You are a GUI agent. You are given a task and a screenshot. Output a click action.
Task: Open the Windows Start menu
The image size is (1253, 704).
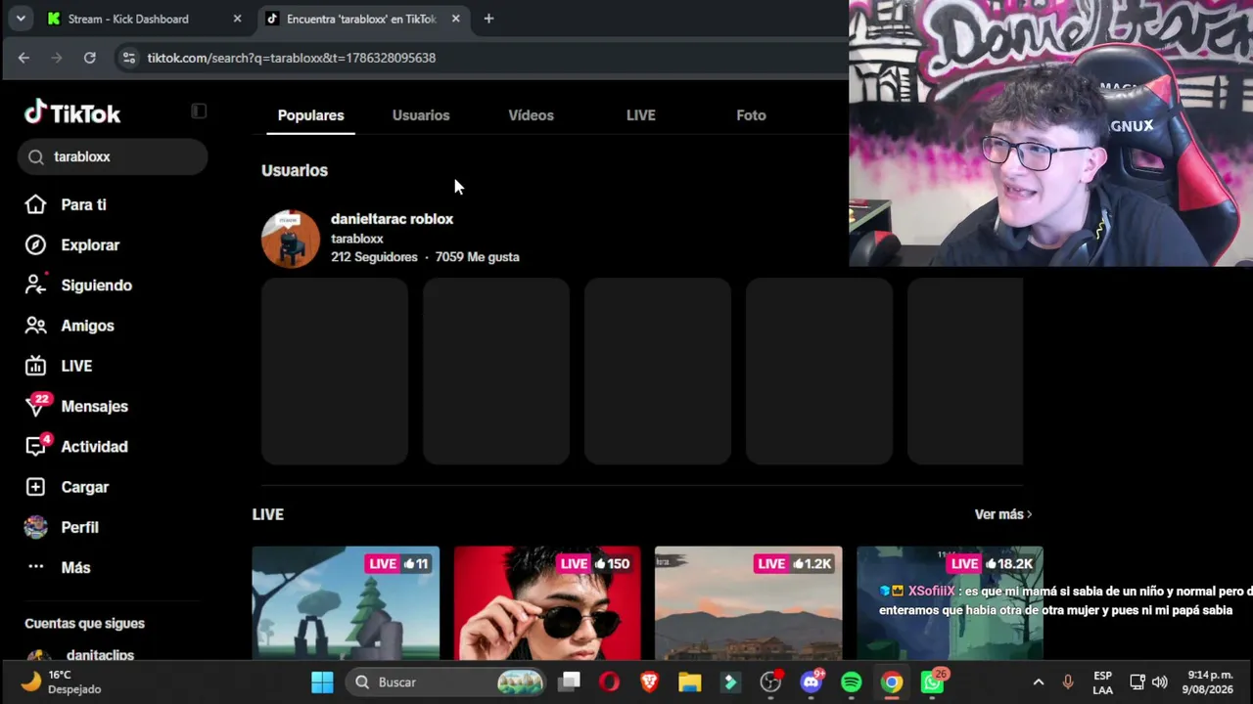[x=322, y=682]
